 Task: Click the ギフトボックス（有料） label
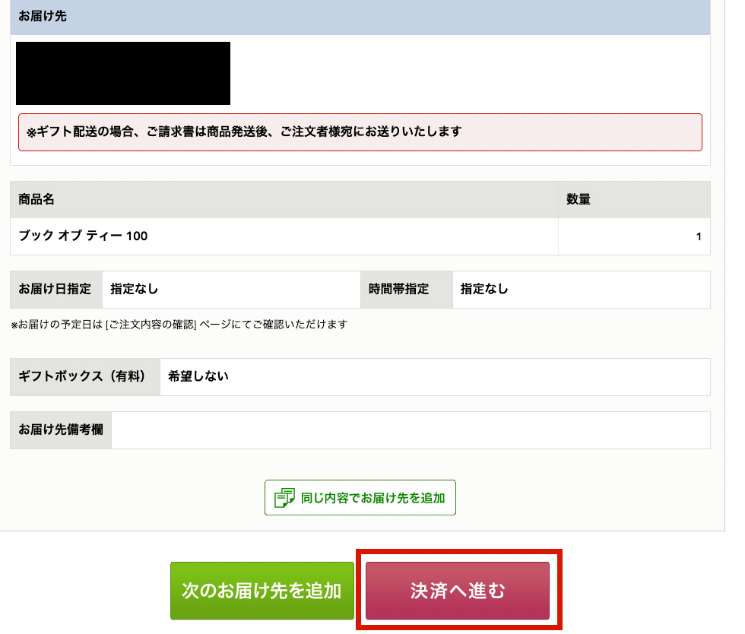[x=82, y=377]
